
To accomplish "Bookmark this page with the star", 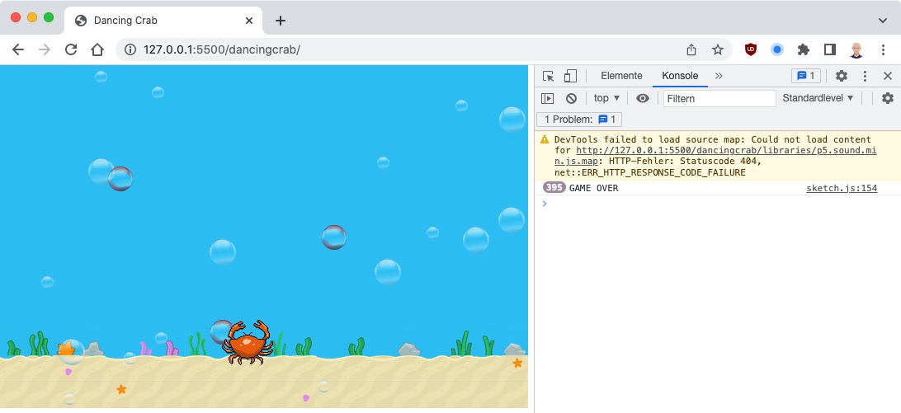I will (718, 49).
